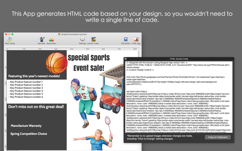Viewport: 242px width, 151px height.
Task: Click inside the HTML code text area
Action: click(x=179, y=97)
